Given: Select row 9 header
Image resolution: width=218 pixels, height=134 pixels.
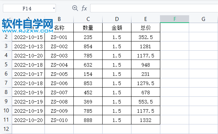Looking at the screenshot, I should 6,101.
